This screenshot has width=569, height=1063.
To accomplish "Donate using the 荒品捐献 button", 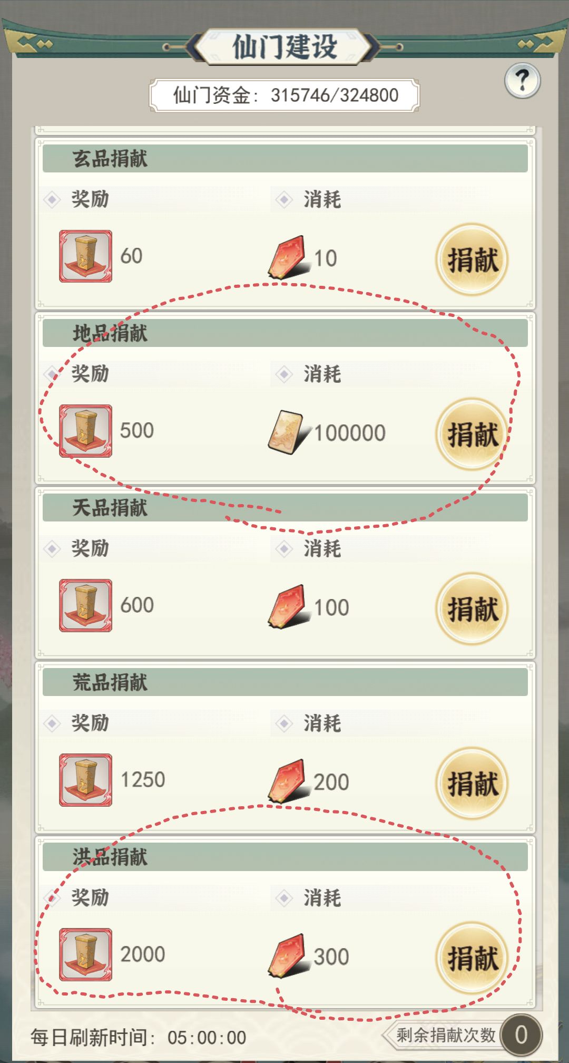I will click(472, 783).
